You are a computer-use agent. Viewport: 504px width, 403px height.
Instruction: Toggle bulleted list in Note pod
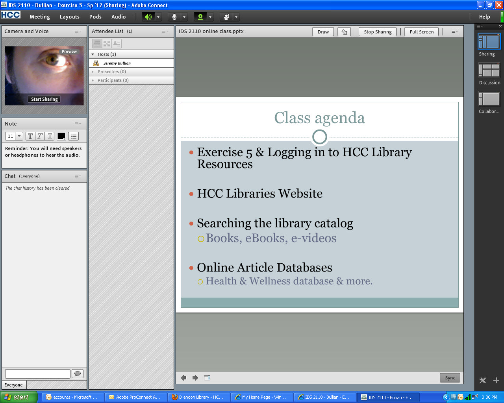coord(74,136)
